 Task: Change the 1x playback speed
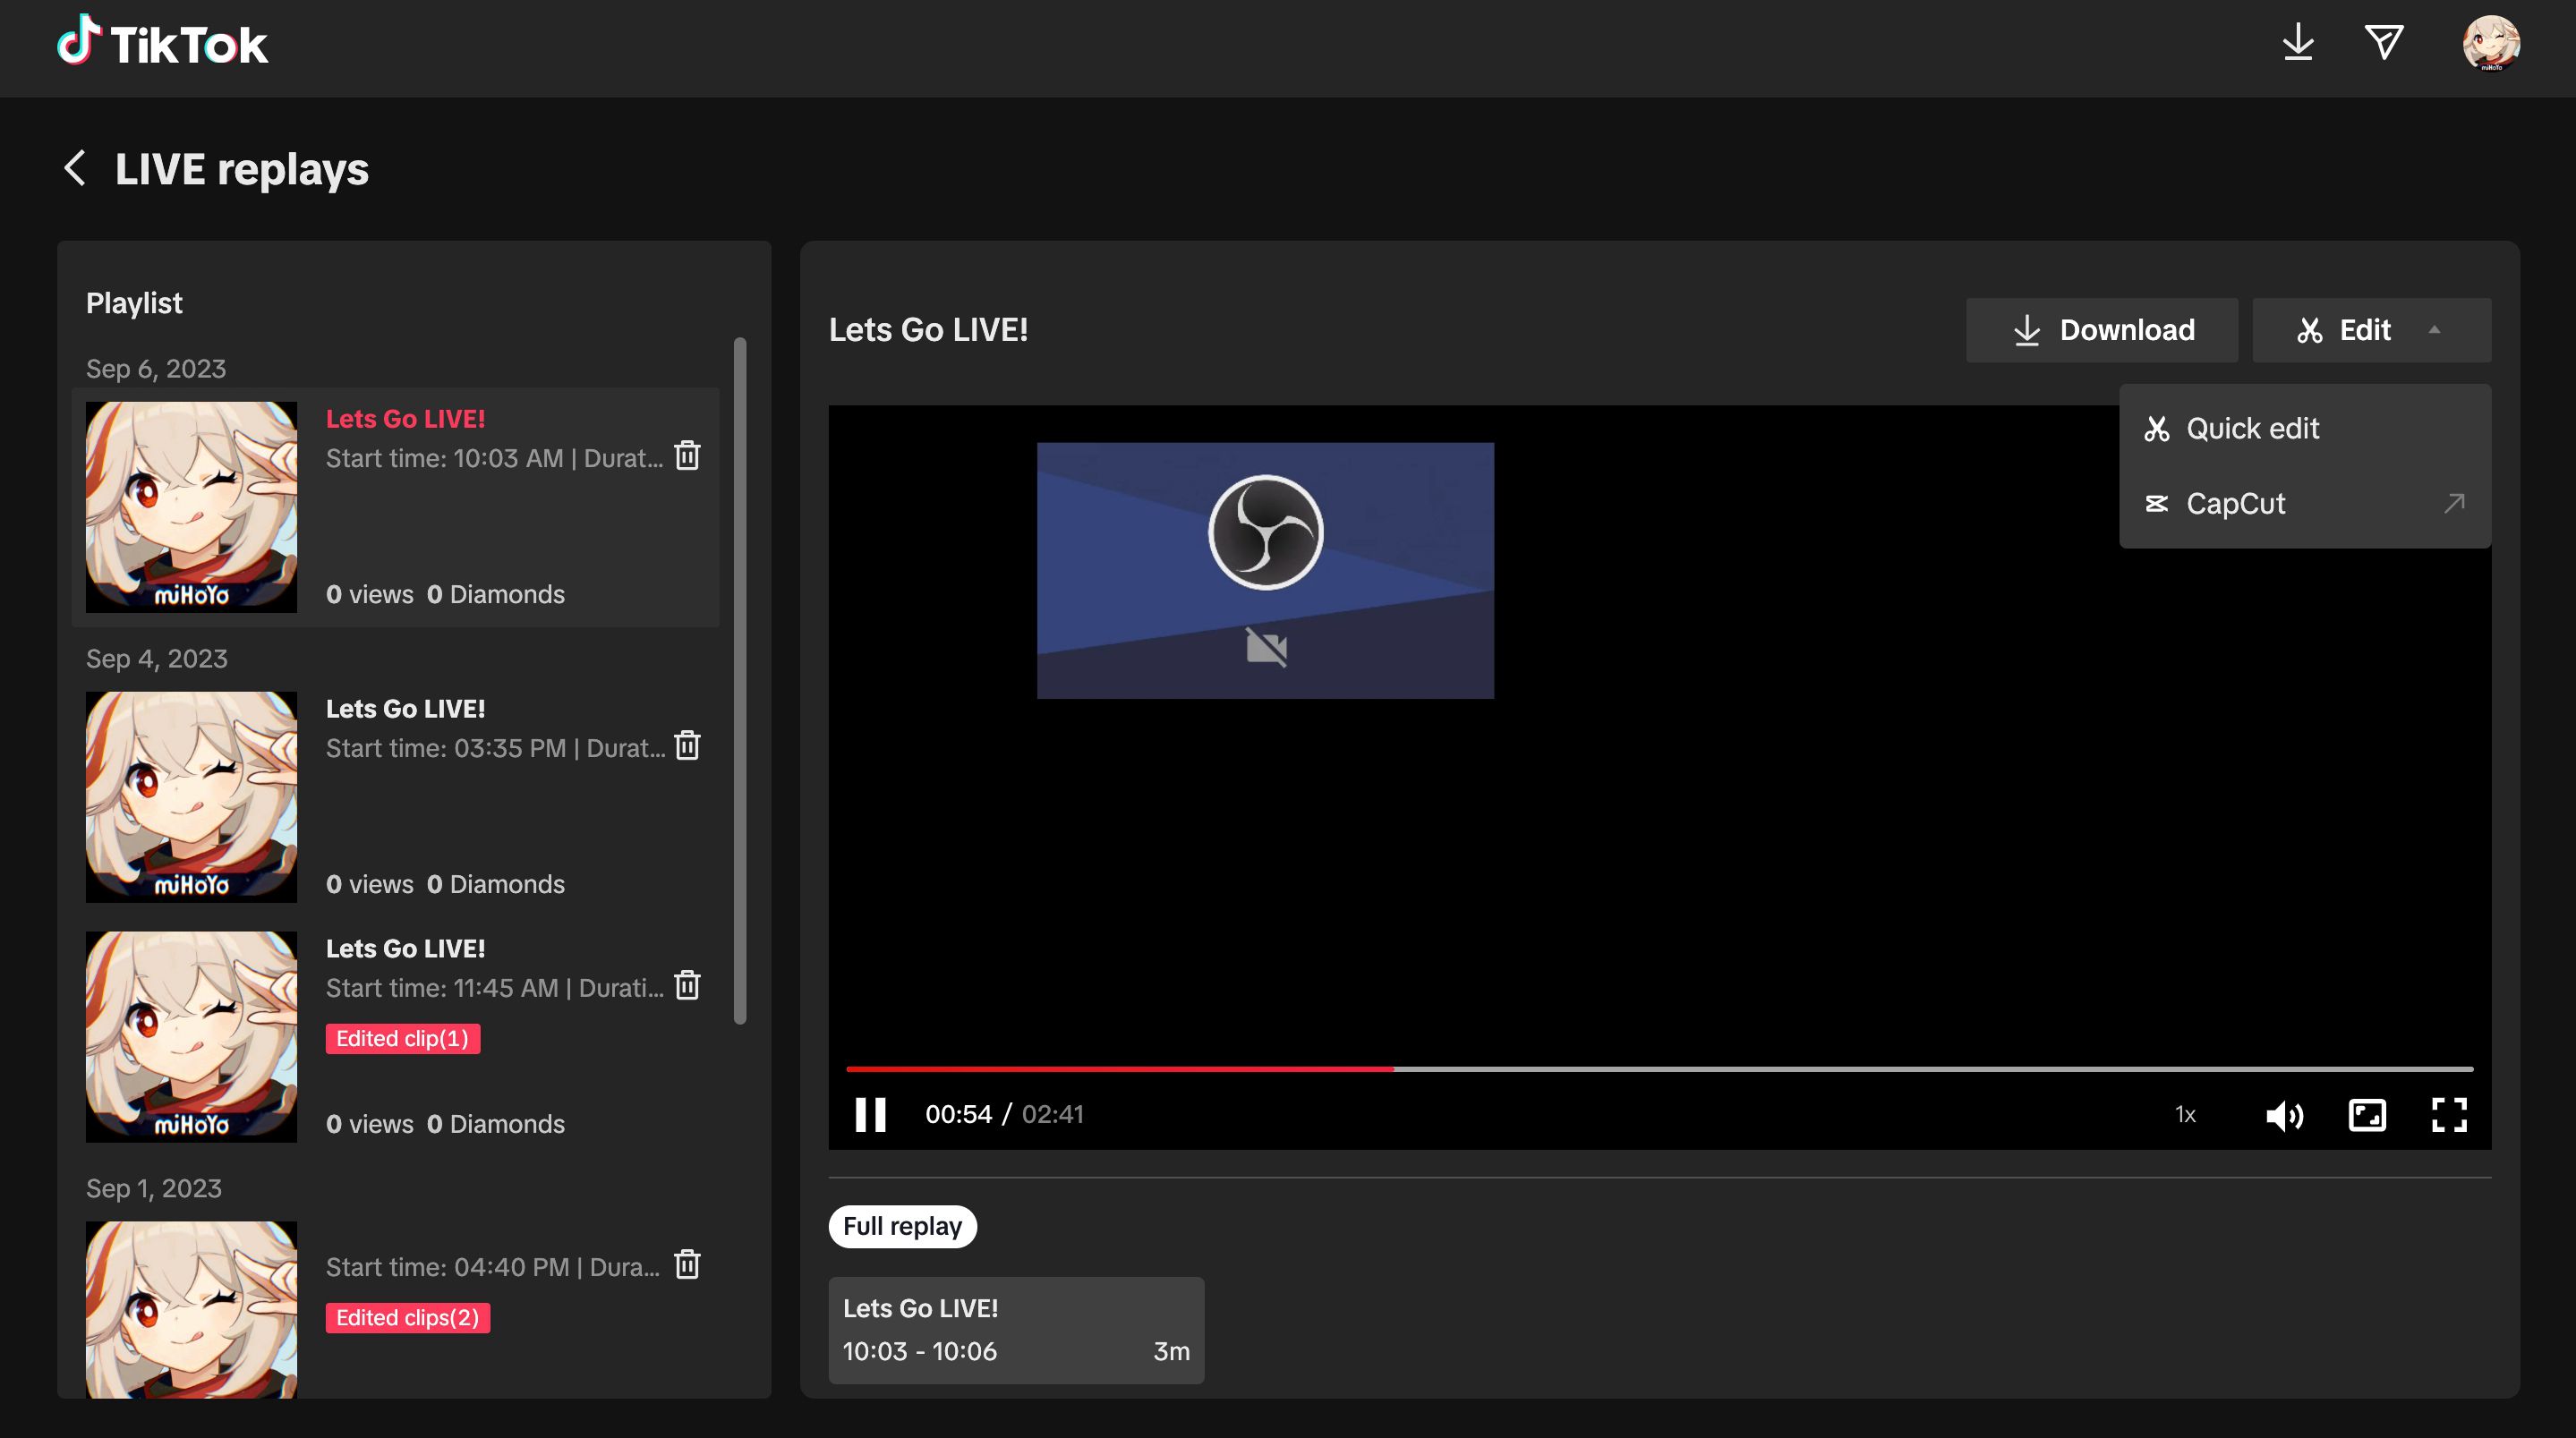point(2185,1115)
